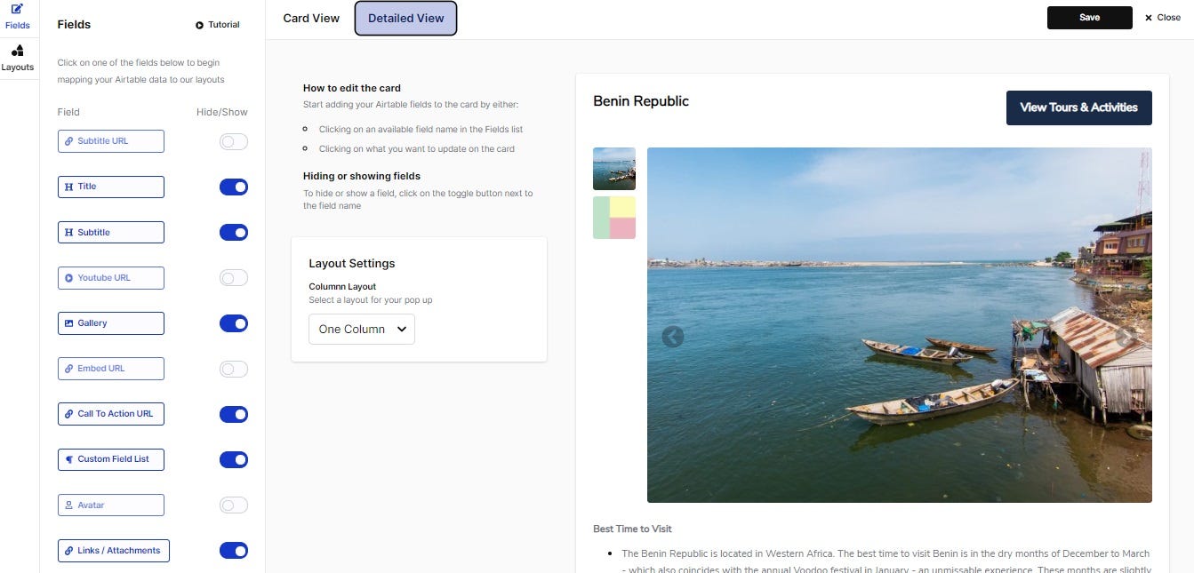Screen dimensions: 1194x573
Task: Switch to Card View tab
Action: tap(311, 18)
